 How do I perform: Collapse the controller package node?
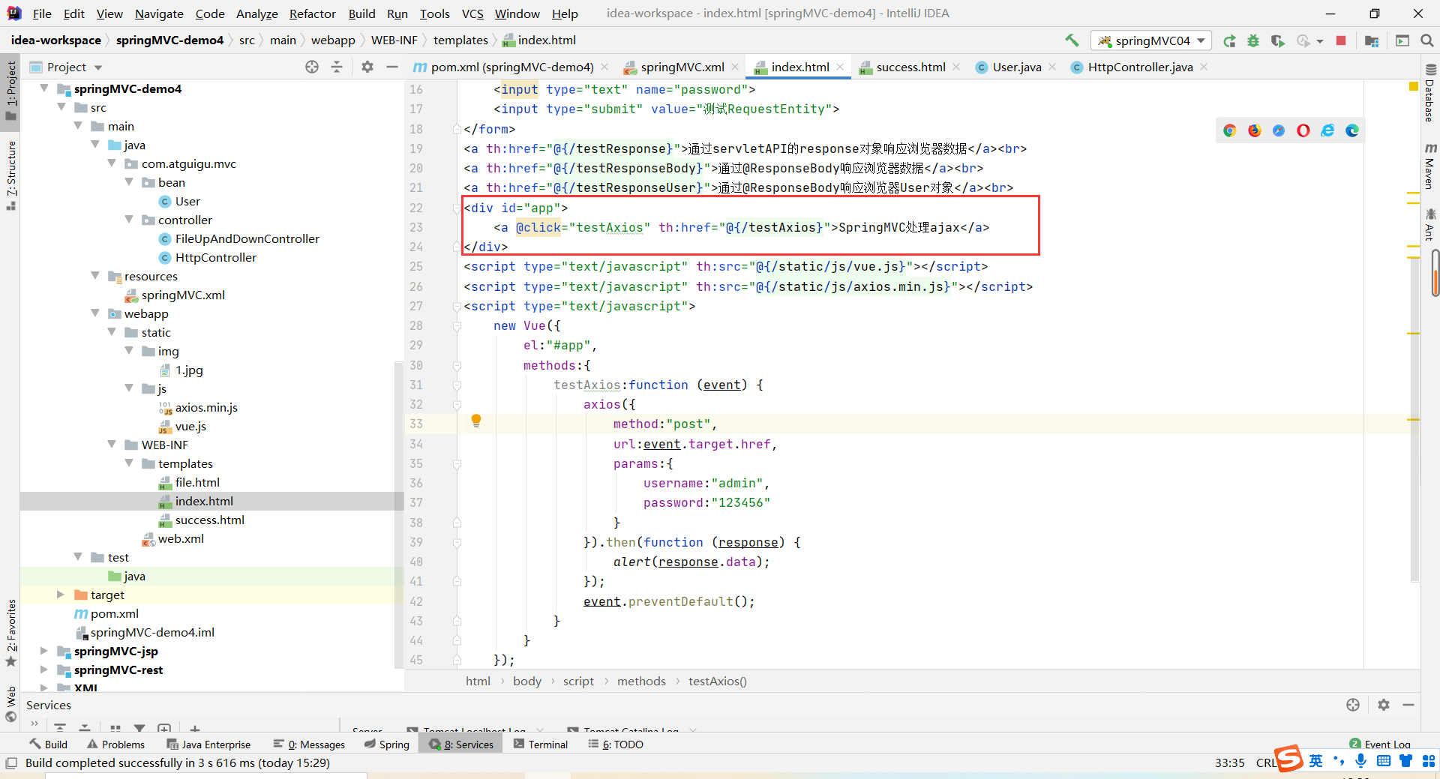(129, 220)
